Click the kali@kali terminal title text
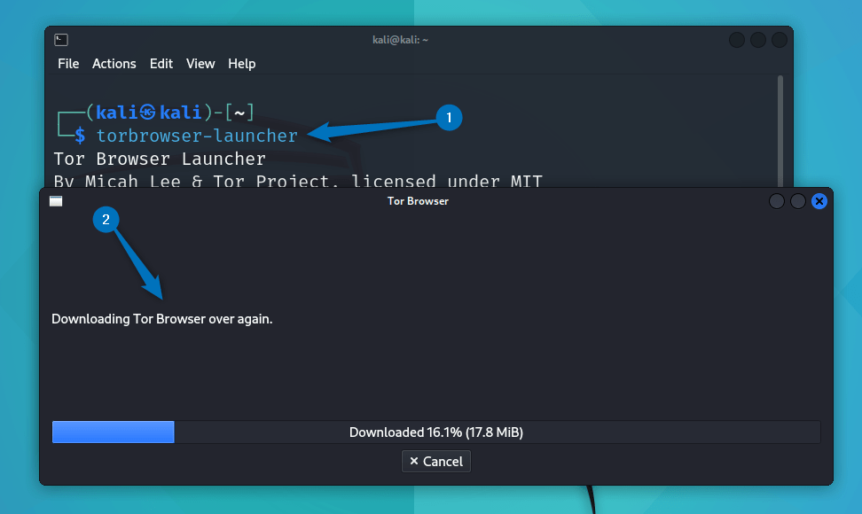The width and height of the screenshot is (862, 514). coord(400,39)
